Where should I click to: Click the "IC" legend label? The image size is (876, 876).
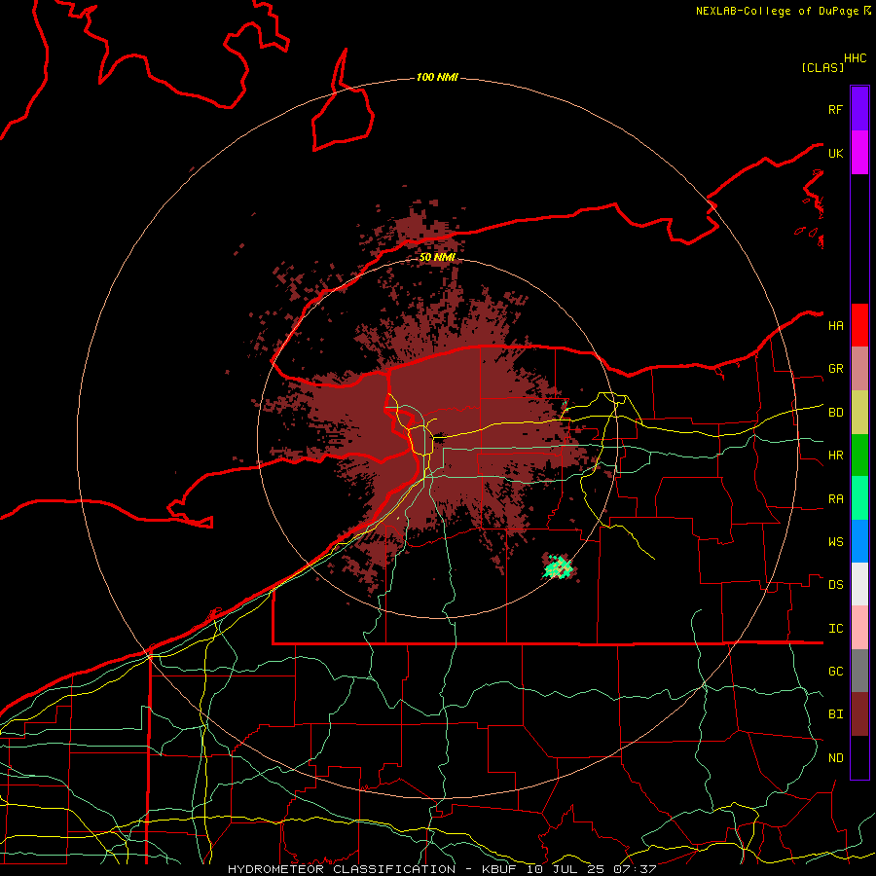[x=835, y=629]
